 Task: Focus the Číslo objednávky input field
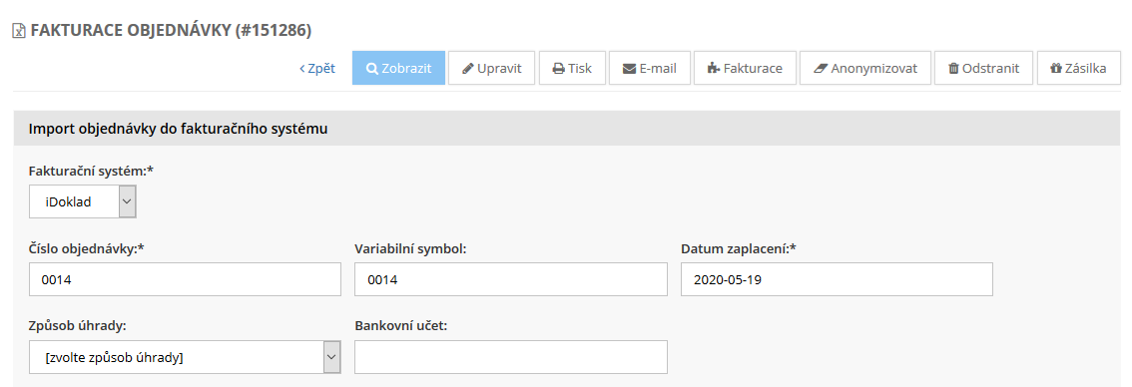click(185, 279)
